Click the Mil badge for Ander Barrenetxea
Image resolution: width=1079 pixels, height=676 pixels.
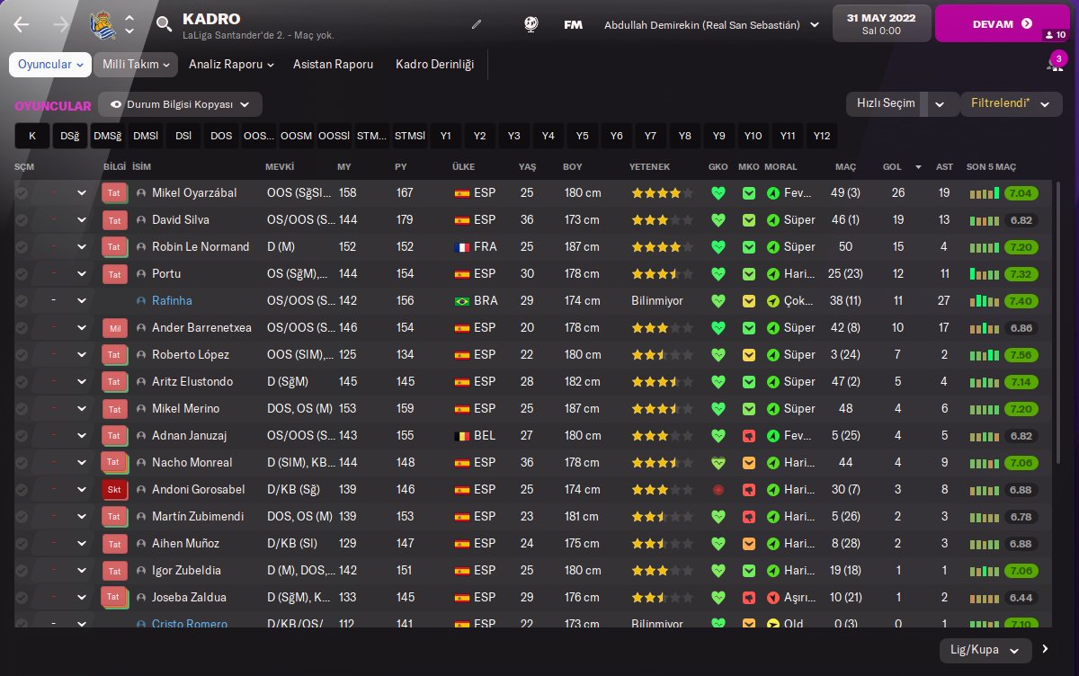[x=114, y=328]
